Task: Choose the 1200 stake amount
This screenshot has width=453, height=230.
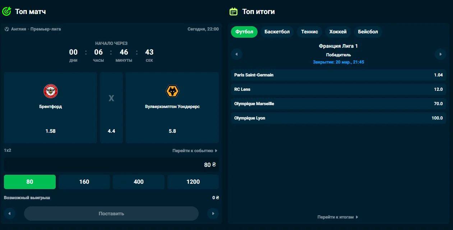Action: click(193, 182)
